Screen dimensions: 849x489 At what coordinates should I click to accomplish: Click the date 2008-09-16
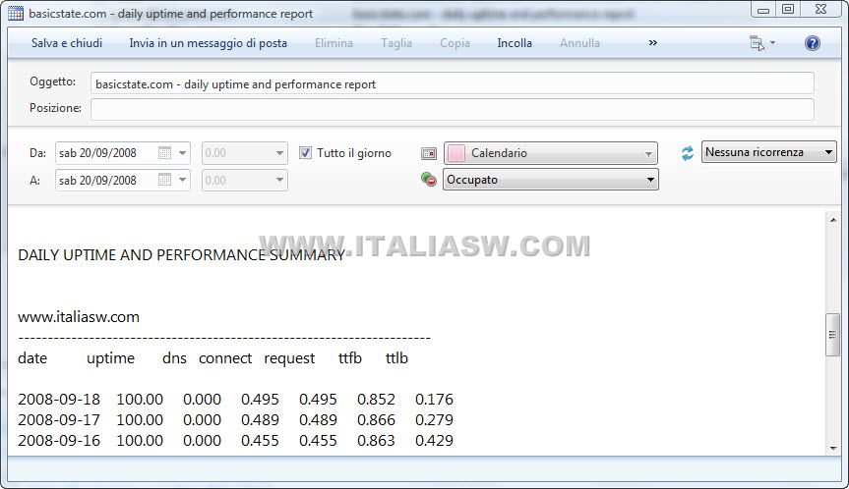click(59, 440)
